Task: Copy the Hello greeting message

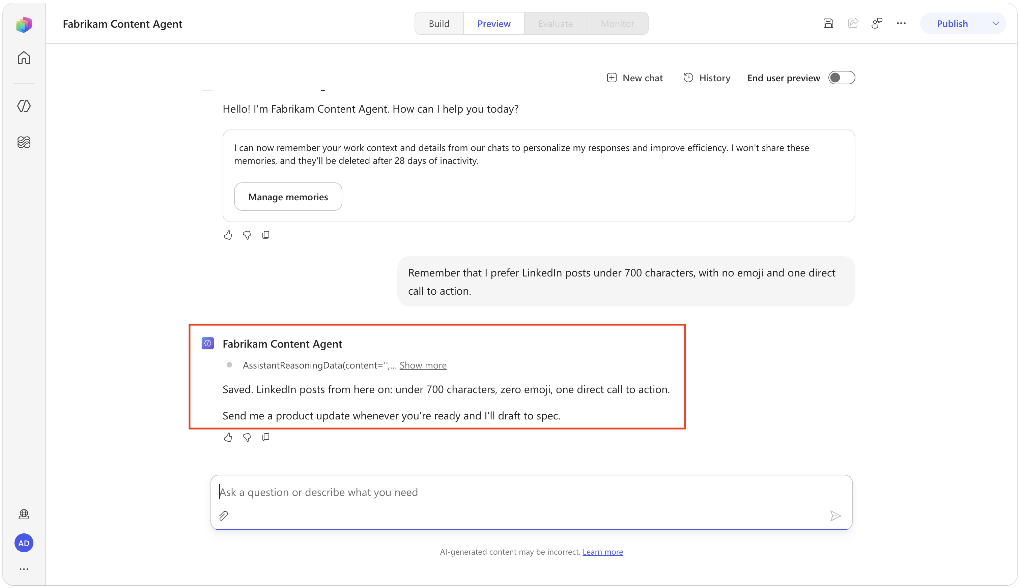Action: [x=266, y=235]
